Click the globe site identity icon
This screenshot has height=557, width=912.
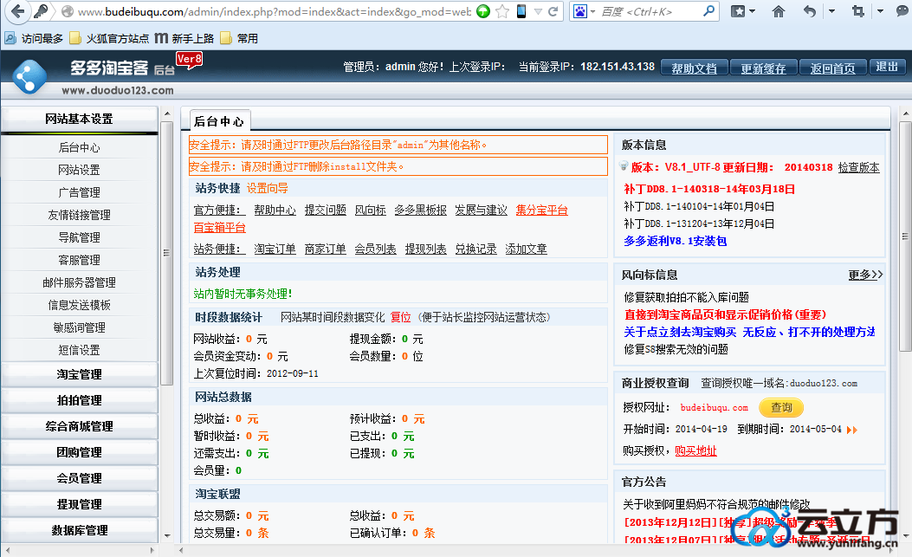coord(68,11)
